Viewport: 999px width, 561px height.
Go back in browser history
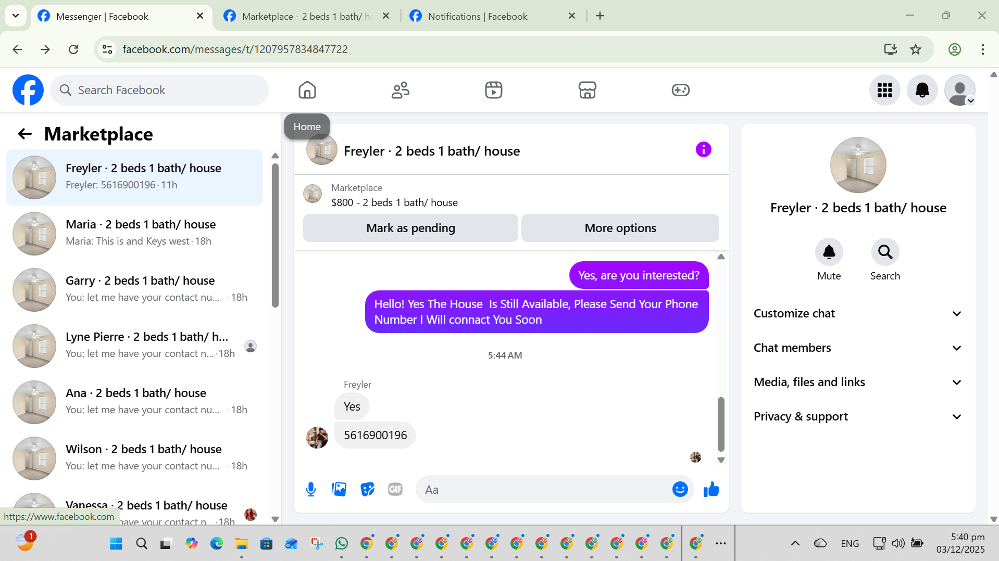(17, 49)
